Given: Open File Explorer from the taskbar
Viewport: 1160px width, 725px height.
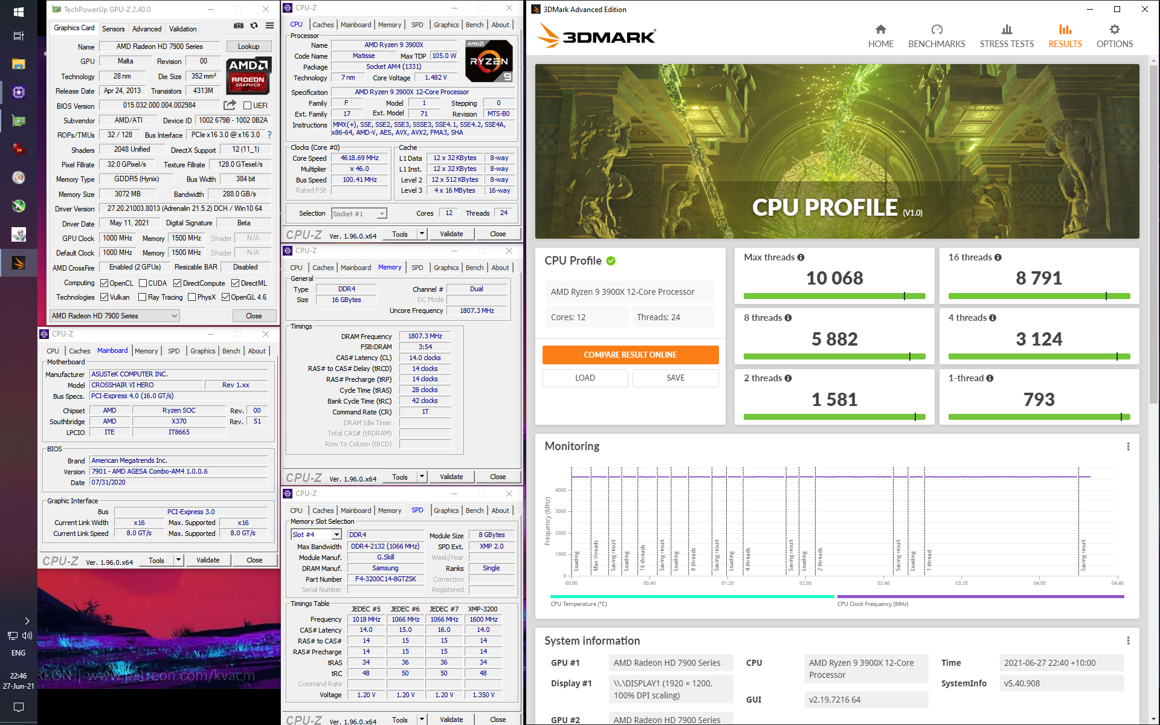Looking at the screenshot, I should tap(19, 63).
